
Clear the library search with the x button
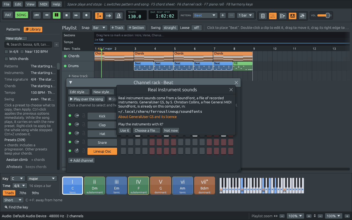pos(56,45)
